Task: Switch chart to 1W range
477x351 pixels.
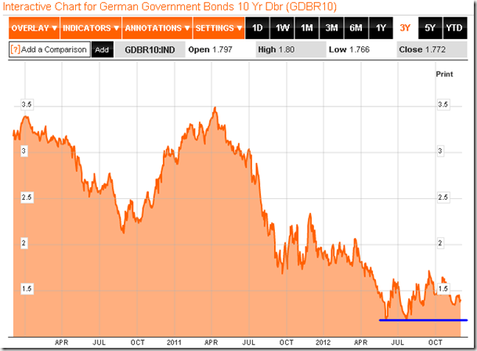Action: pyautogui.click(x=282, y=28)
